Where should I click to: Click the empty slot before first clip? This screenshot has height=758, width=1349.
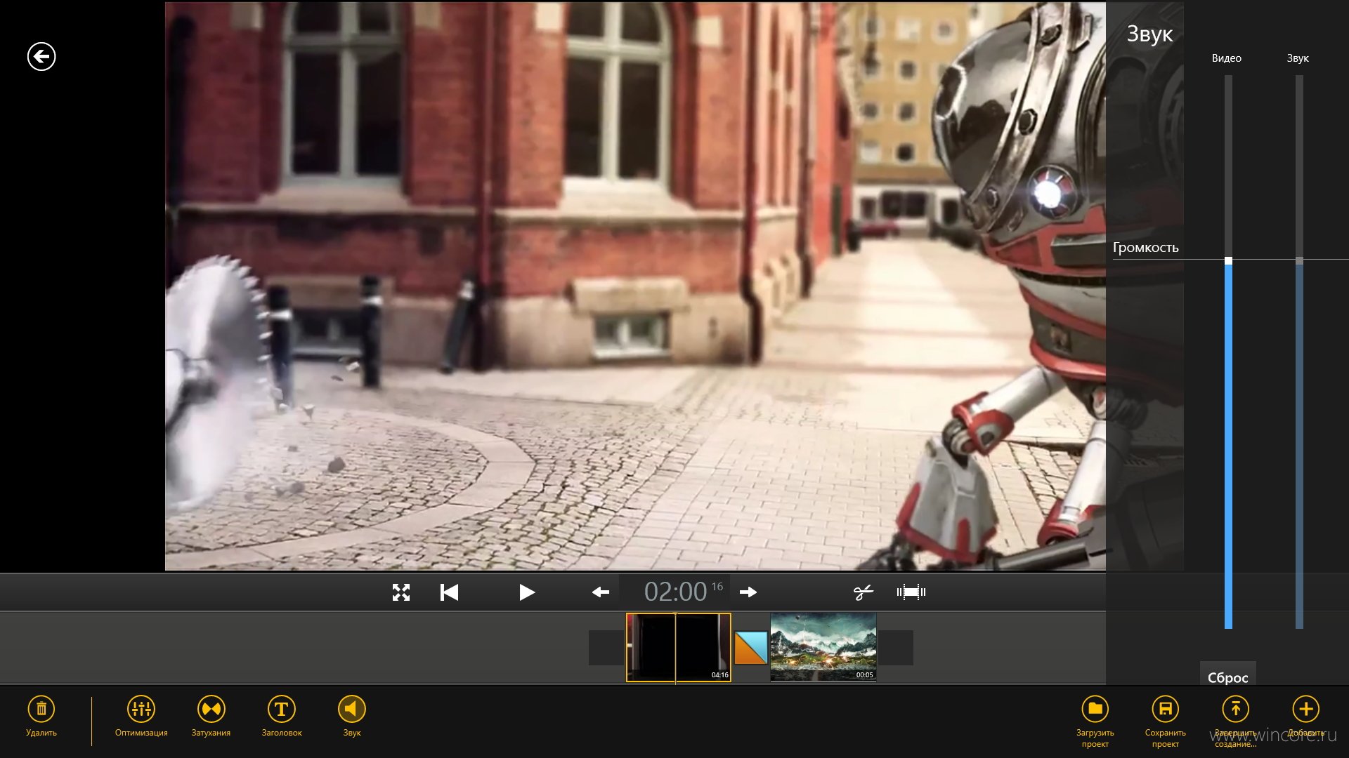click(606, 647)
